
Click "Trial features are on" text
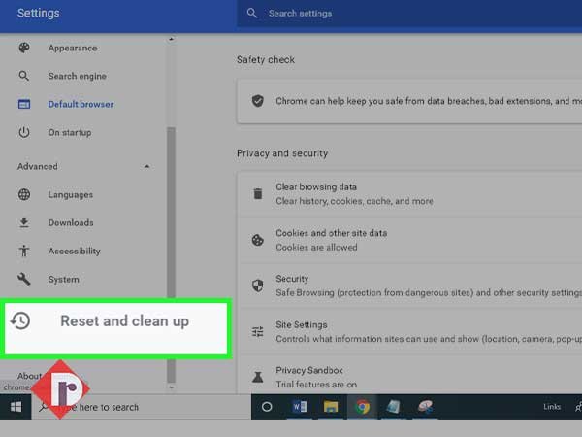pyautogui.click(x=316, y=385)
